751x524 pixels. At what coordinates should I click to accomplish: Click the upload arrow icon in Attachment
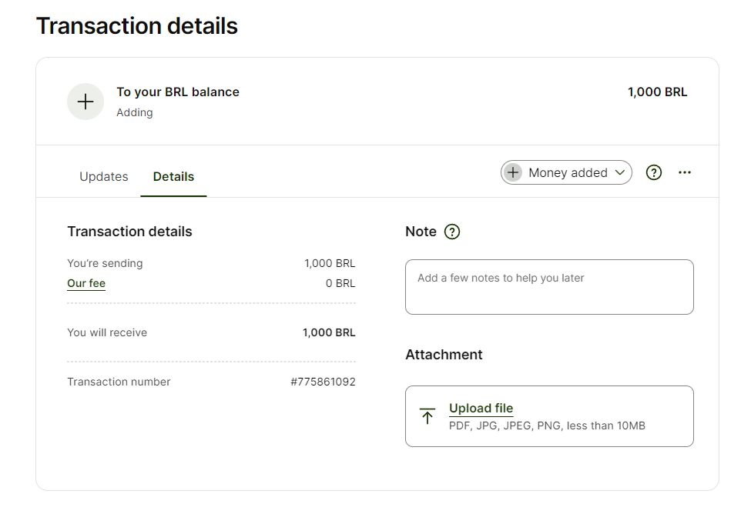427,416
